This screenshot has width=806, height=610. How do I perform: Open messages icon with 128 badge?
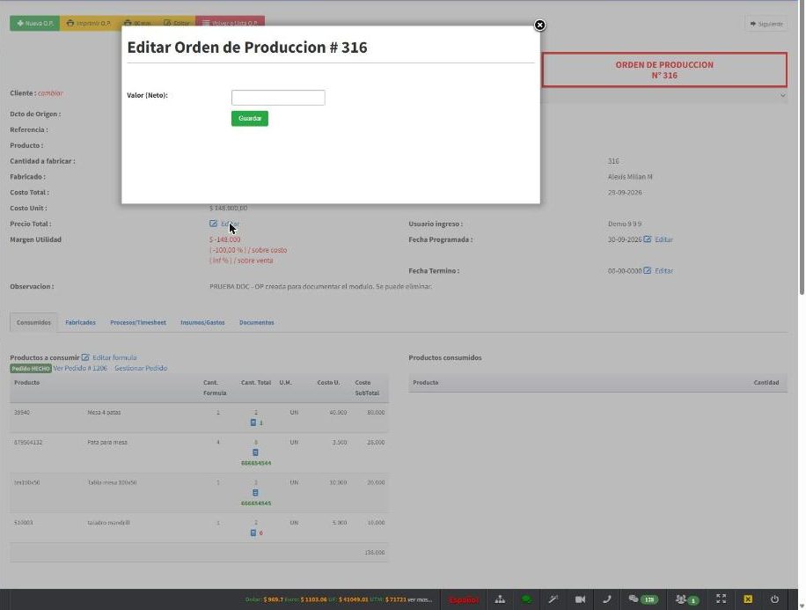click(642, 599)
